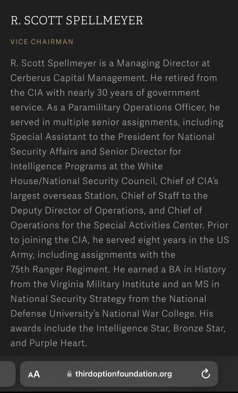Image resolution: width=238 pixels, height=393 pixels.
Task: Tap the reload page icon
Action: coord(206,374)
